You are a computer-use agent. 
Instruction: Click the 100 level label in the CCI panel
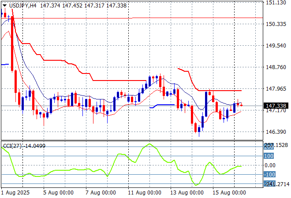click(269, 156)
